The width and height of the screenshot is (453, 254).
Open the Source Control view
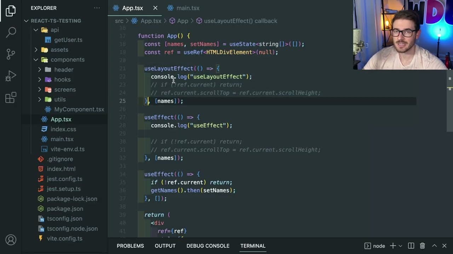point(11,54)
